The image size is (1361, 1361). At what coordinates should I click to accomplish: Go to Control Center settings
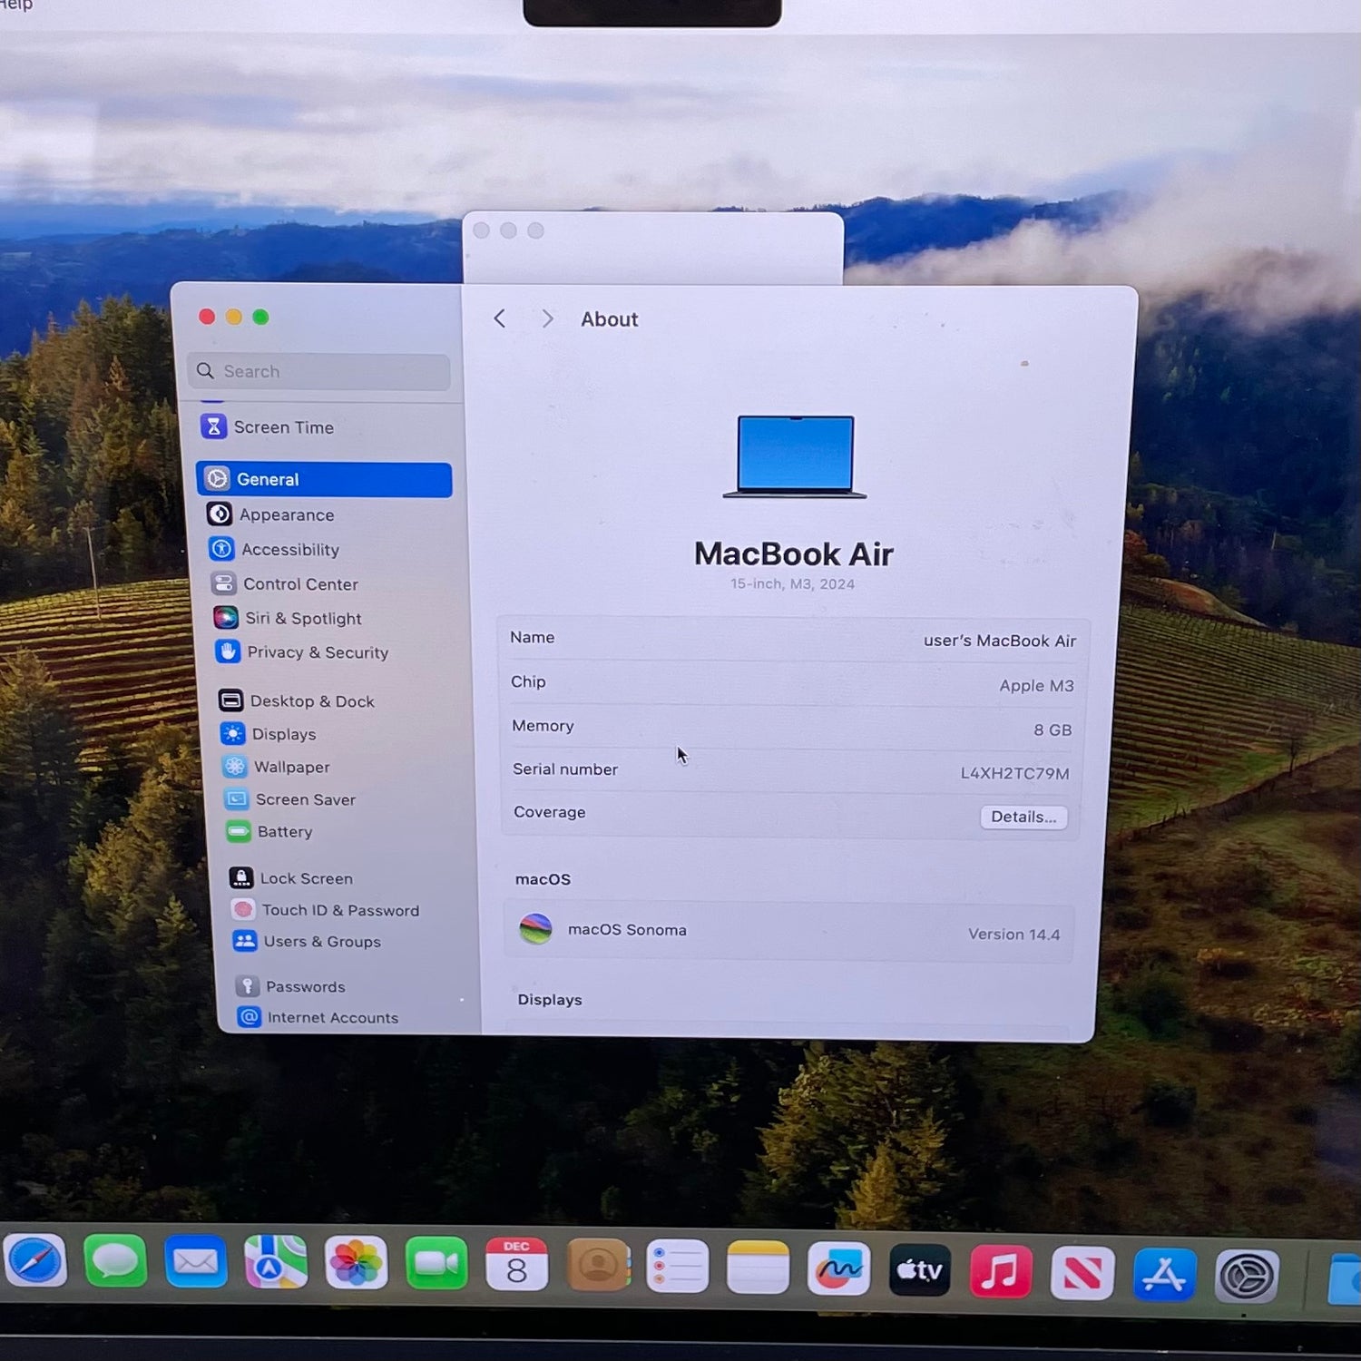299,584
